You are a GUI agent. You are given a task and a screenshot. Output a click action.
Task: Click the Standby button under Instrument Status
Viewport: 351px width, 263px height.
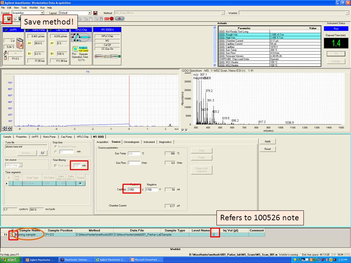coord(336,61)
